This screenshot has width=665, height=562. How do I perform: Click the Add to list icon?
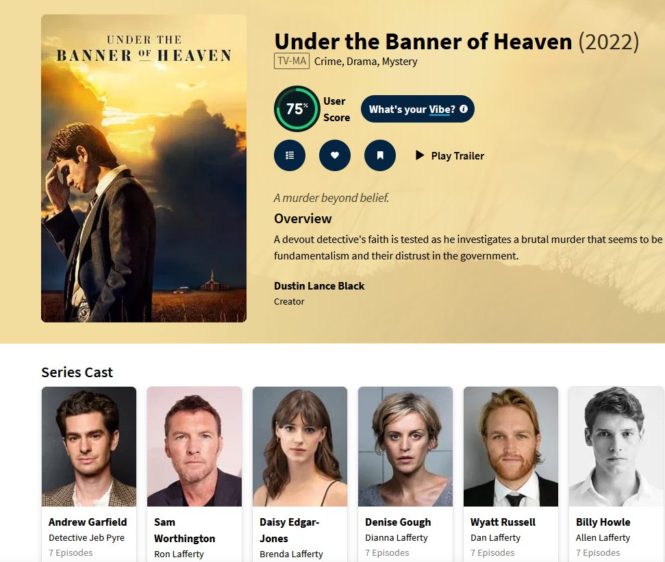(x=290, y=155)
